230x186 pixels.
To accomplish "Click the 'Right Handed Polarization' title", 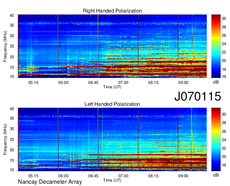I will click(112, 11).
